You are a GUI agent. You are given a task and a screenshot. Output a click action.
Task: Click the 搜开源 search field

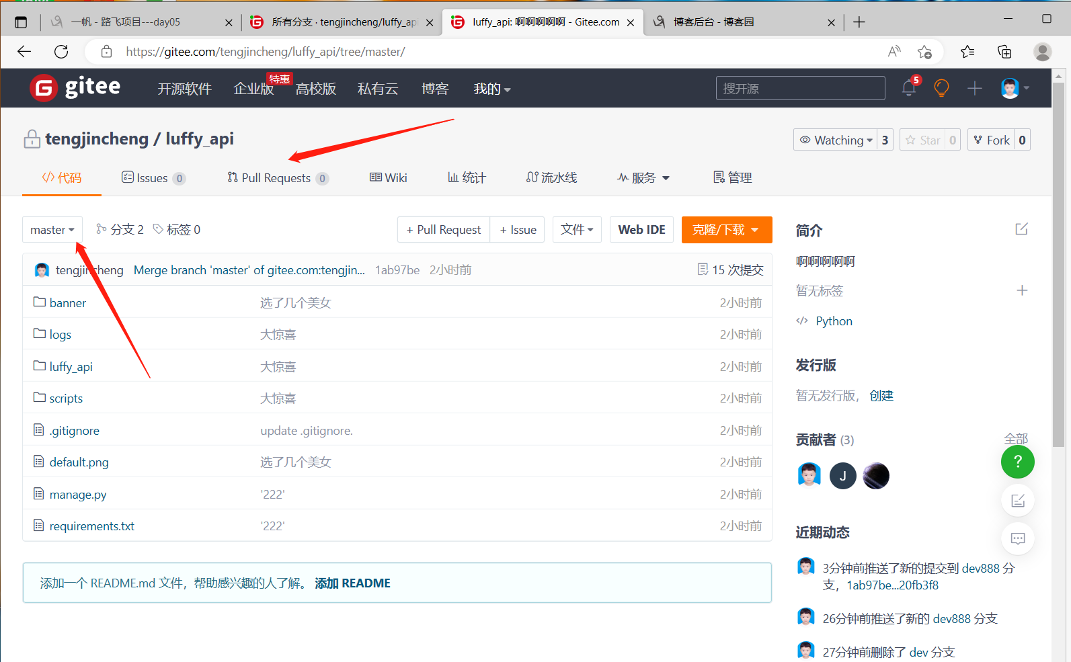point(800,88)
